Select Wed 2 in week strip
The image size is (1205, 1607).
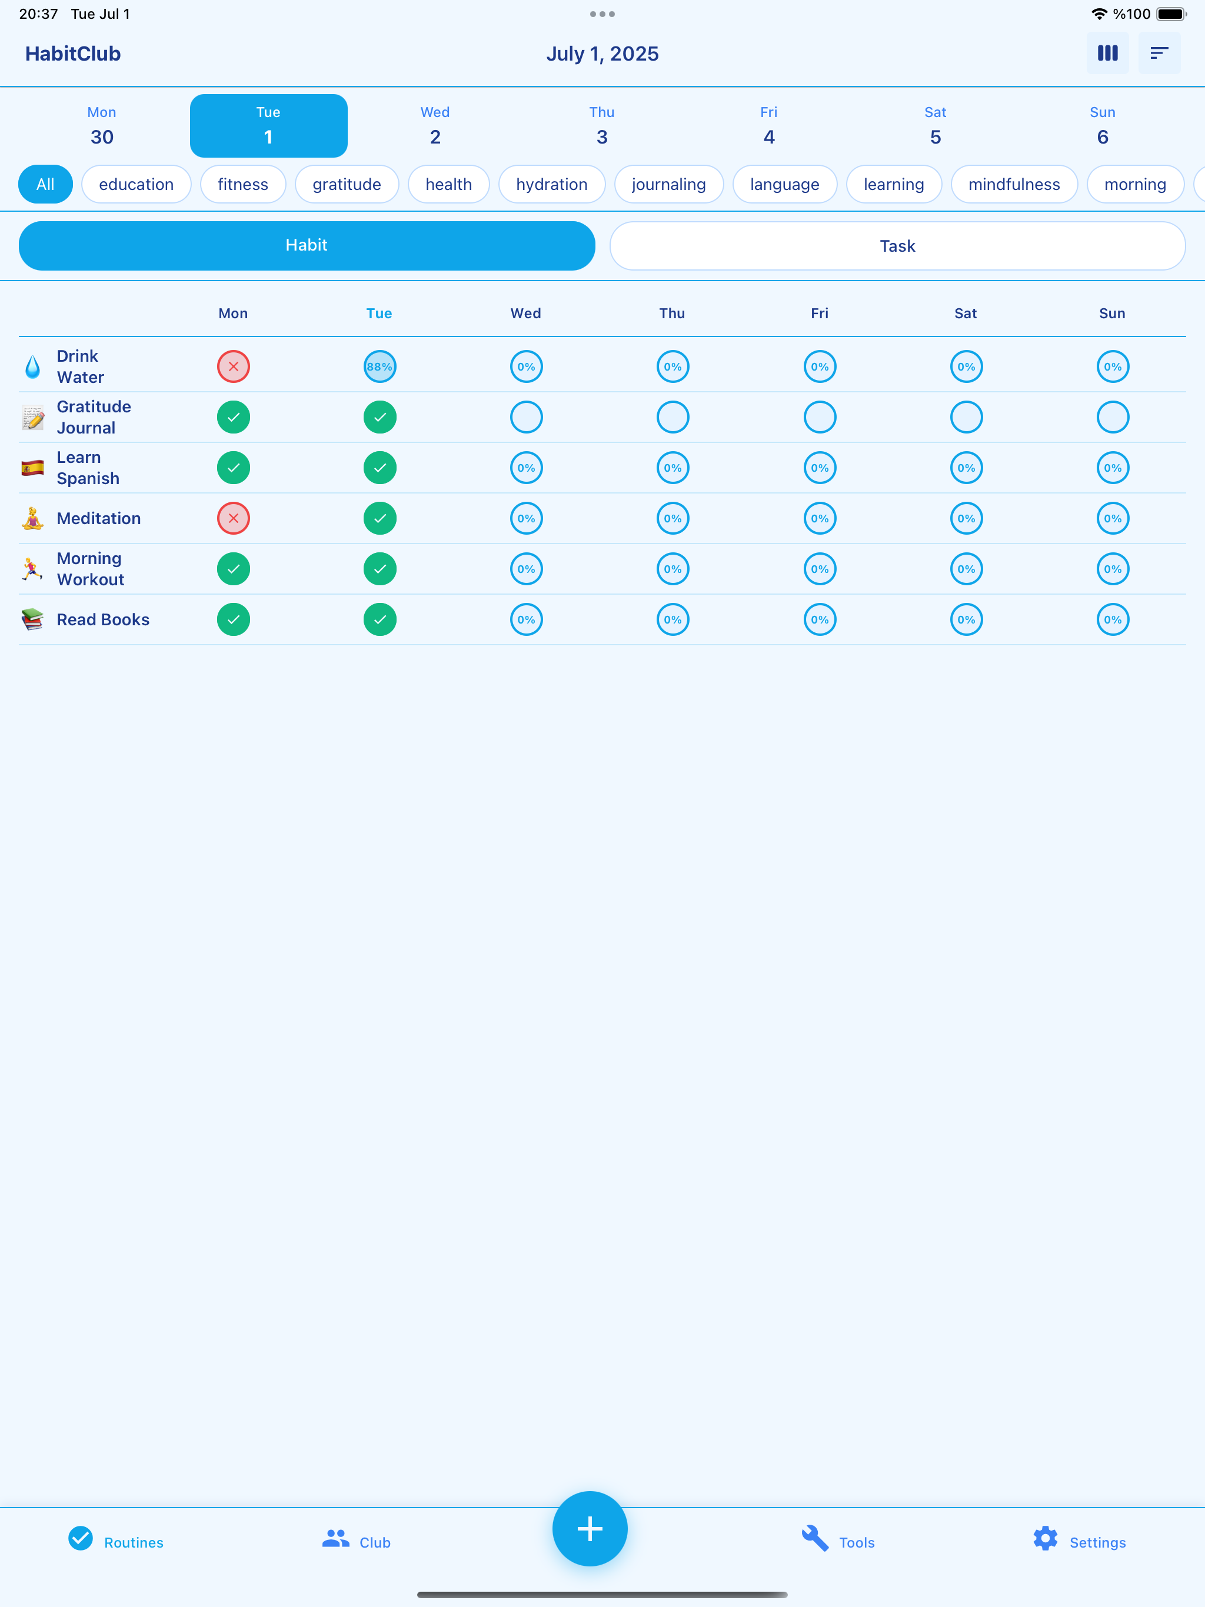pyautogui.click(x=435, y=126)
